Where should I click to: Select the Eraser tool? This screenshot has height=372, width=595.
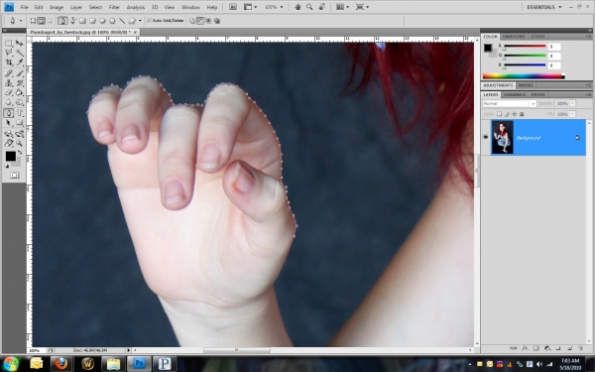(9, 92)
